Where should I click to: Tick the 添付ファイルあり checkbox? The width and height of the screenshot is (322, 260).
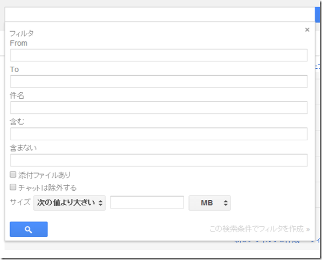(13, 175)
